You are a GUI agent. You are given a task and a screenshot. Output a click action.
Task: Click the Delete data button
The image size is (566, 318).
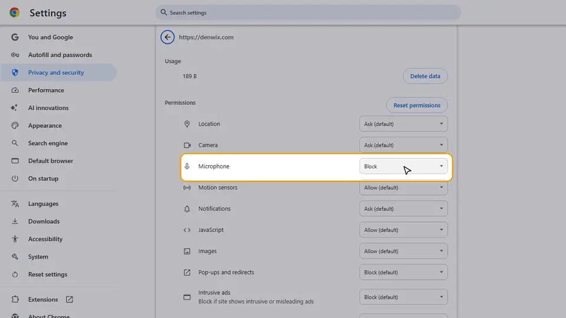425,76
